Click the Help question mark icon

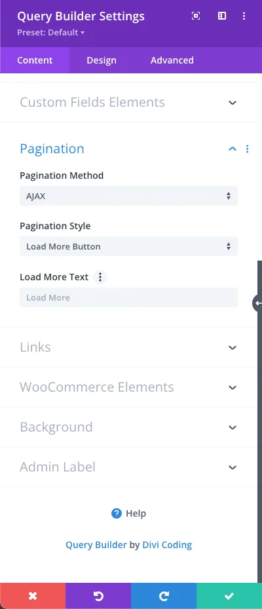[116, 513]
